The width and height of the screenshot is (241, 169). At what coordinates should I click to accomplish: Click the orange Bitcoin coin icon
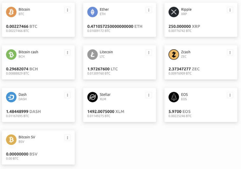tap(11, 12)
